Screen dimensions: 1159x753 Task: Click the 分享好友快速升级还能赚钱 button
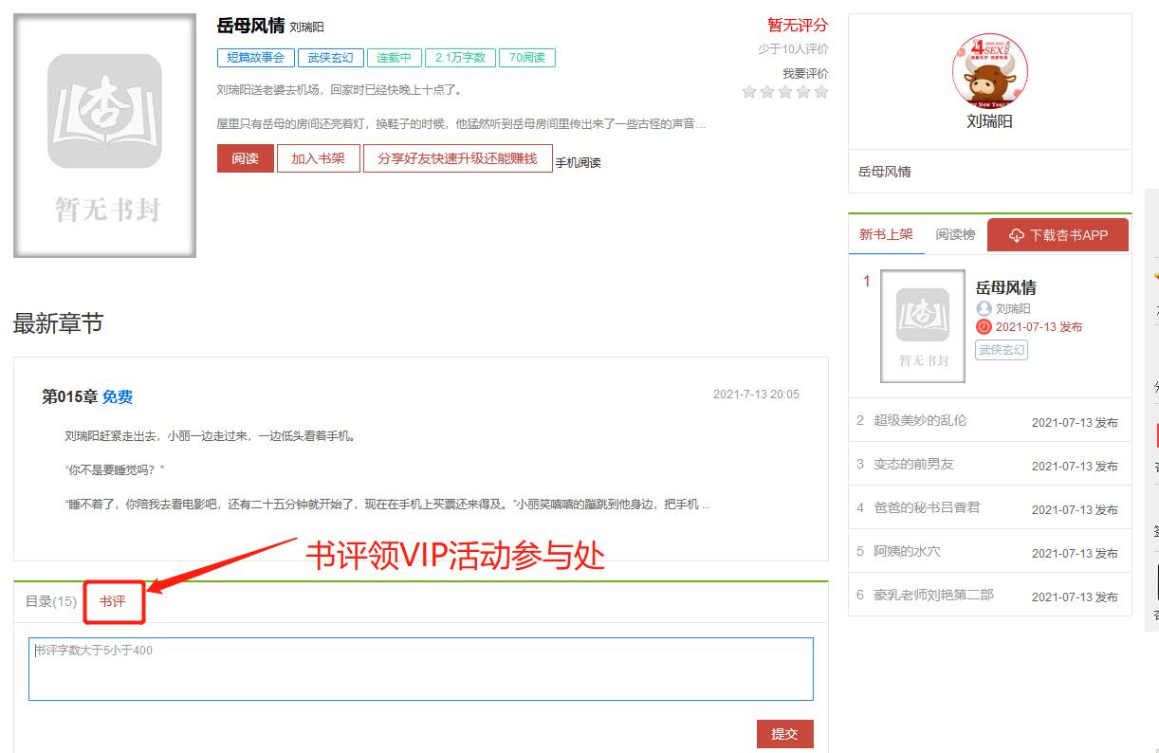click(x=457, y=158)
